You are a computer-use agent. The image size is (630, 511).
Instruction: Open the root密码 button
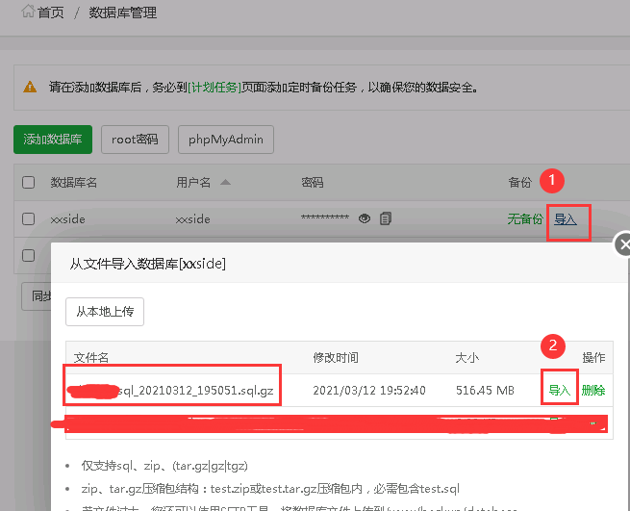coord(135,140)
